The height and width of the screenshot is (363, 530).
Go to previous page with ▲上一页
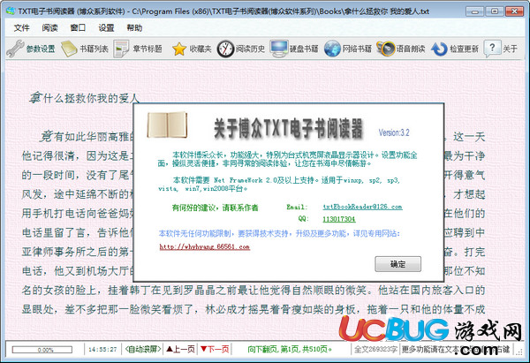pyautogui.click(x=181, y=349)
